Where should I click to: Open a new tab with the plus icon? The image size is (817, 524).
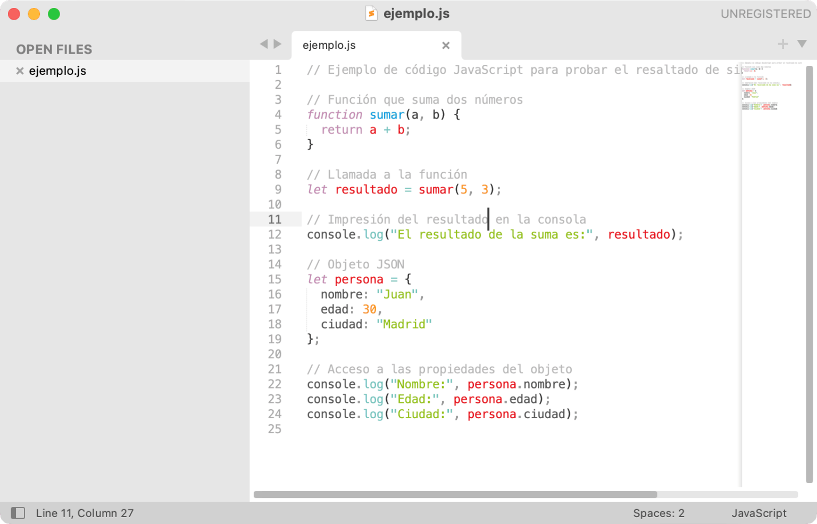[x=782, y=44]
